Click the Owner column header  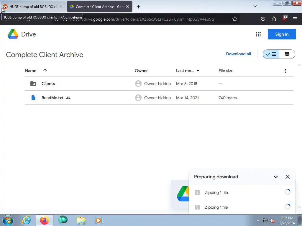pyautogui.click(x=141, y=71)
